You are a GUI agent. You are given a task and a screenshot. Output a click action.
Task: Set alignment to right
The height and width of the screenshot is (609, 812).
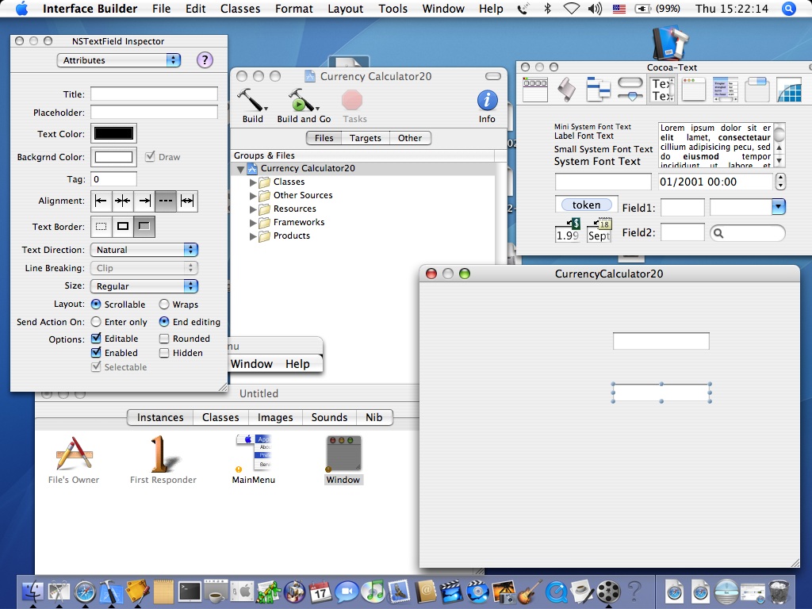144,201
